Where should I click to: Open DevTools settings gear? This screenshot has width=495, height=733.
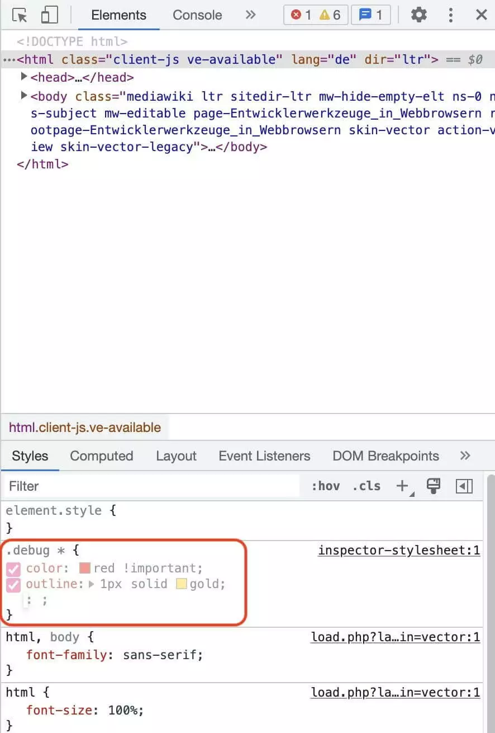click(418, 15)
